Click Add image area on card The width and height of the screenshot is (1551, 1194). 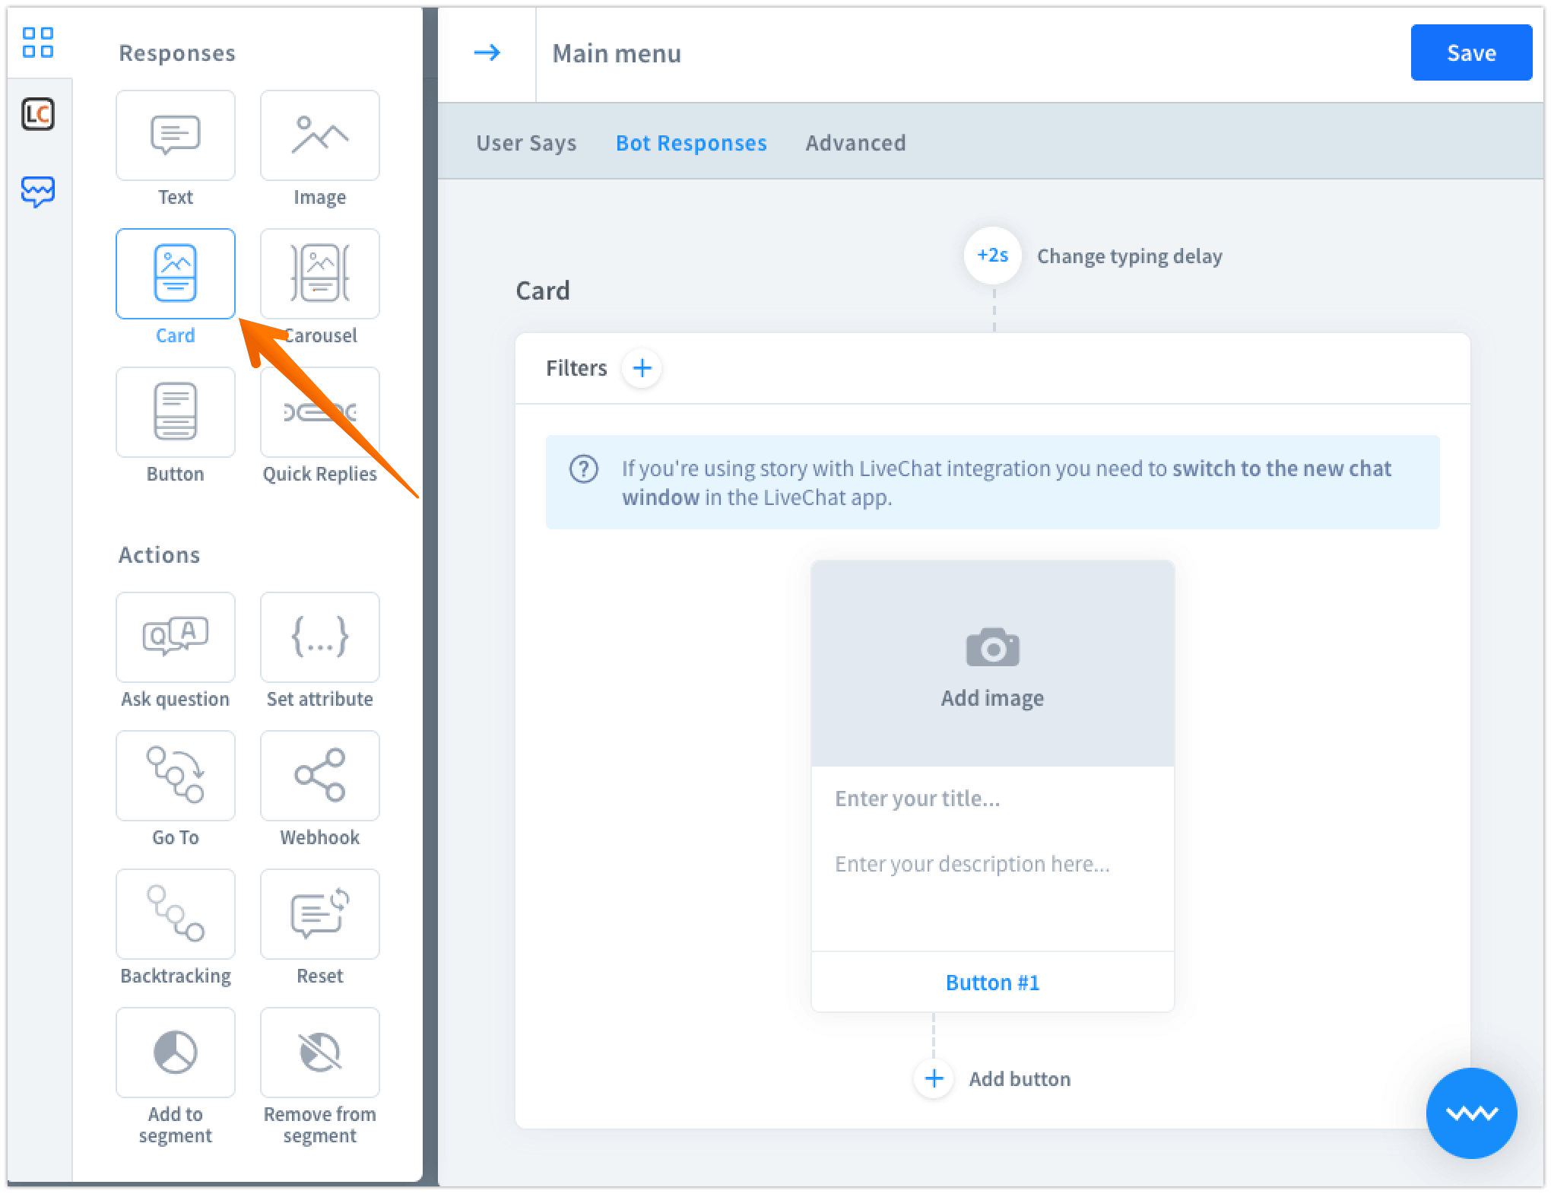(x=992, y=663)
